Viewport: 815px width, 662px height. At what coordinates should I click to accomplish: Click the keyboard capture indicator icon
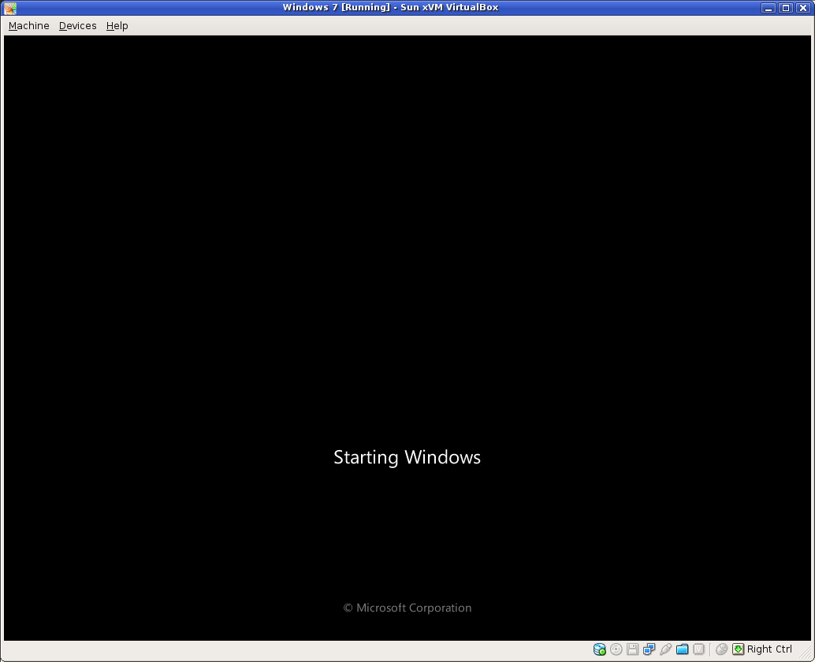(737, 649)
